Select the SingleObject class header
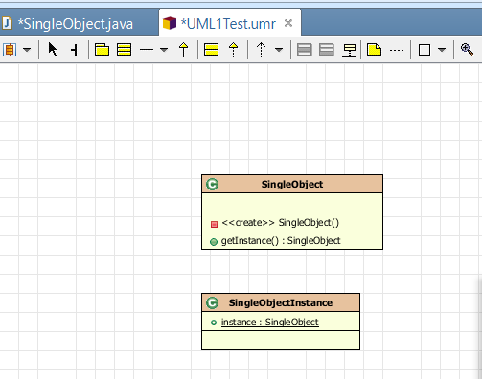Viewport: 482px width, 379px height. click(292, 184)
